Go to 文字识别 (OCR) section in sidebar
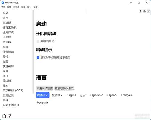Image resolution: width=151 pixels, height=120 pixels. point(13,91)
